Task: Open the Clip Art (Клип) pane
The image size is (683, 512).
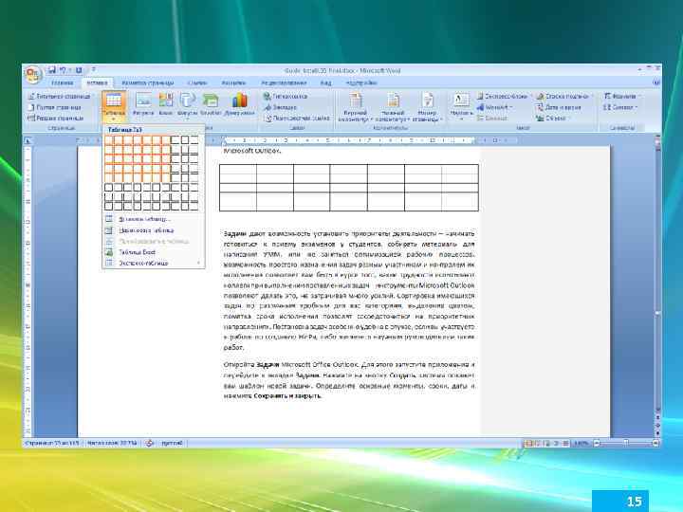Action: (165, 104)
